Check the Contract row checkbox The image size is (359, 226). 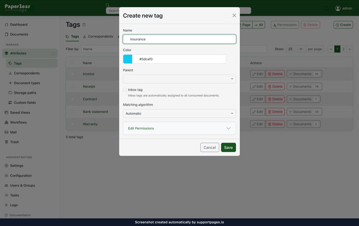click(x=72, y=99)
